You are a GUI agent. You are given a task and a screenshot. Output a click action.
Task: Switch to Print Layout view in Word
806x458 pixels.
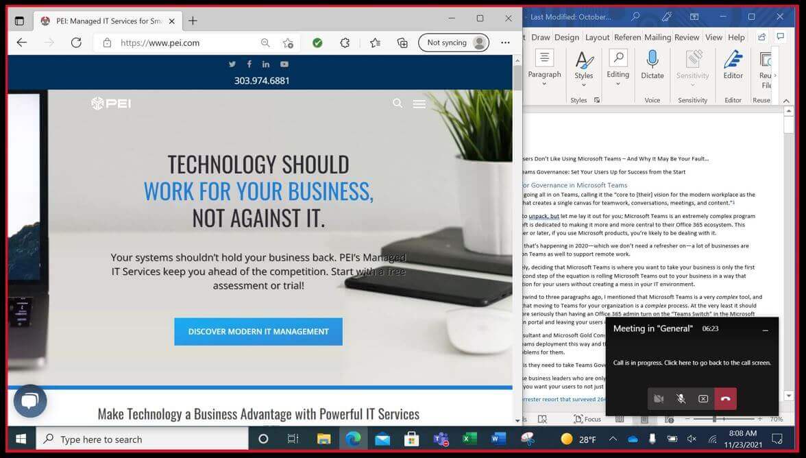pyautogui.click(x=644, y=420)
